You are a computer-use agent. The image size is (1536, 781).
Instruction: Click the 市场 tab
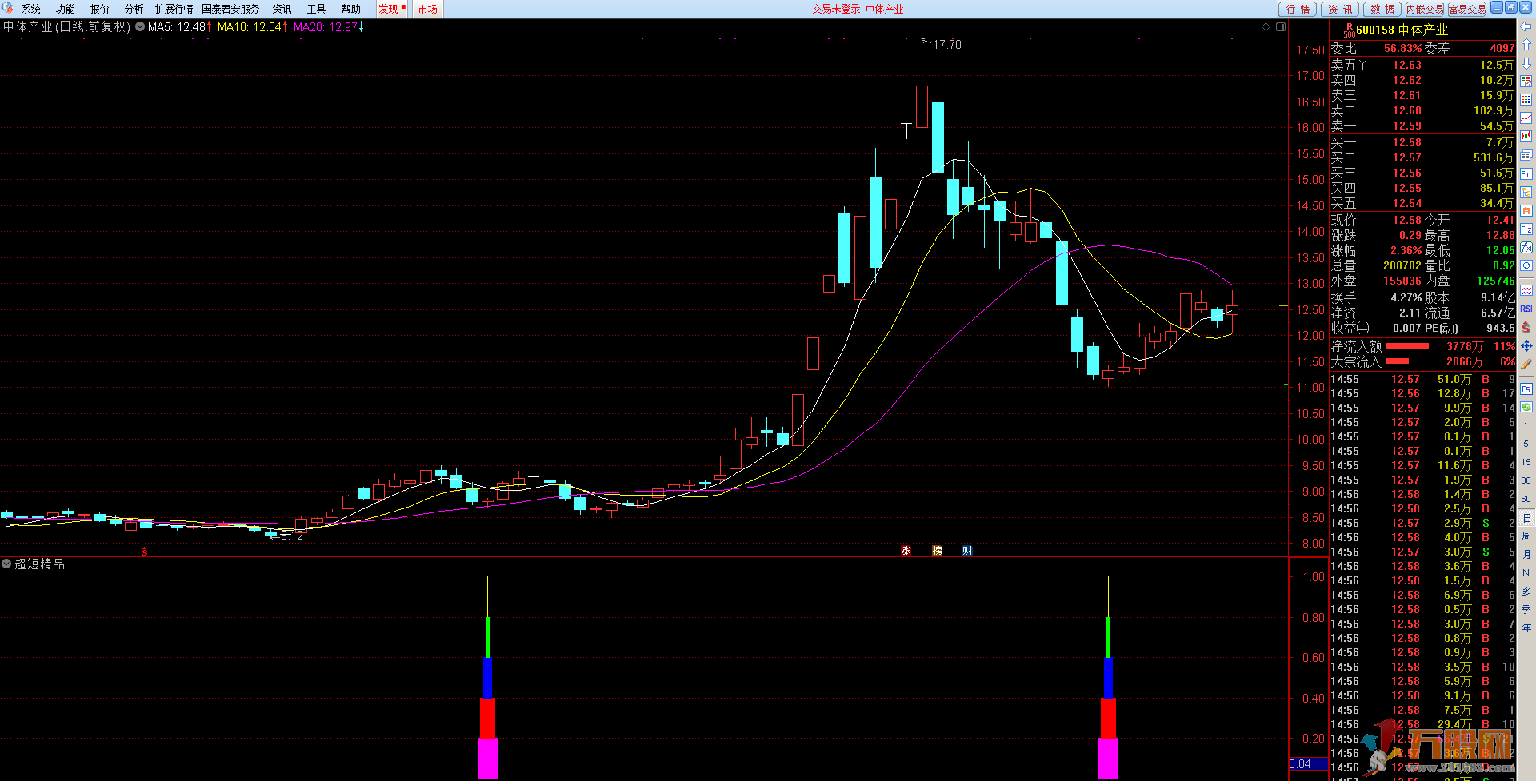pyautogui.click(x=427, y=9)
